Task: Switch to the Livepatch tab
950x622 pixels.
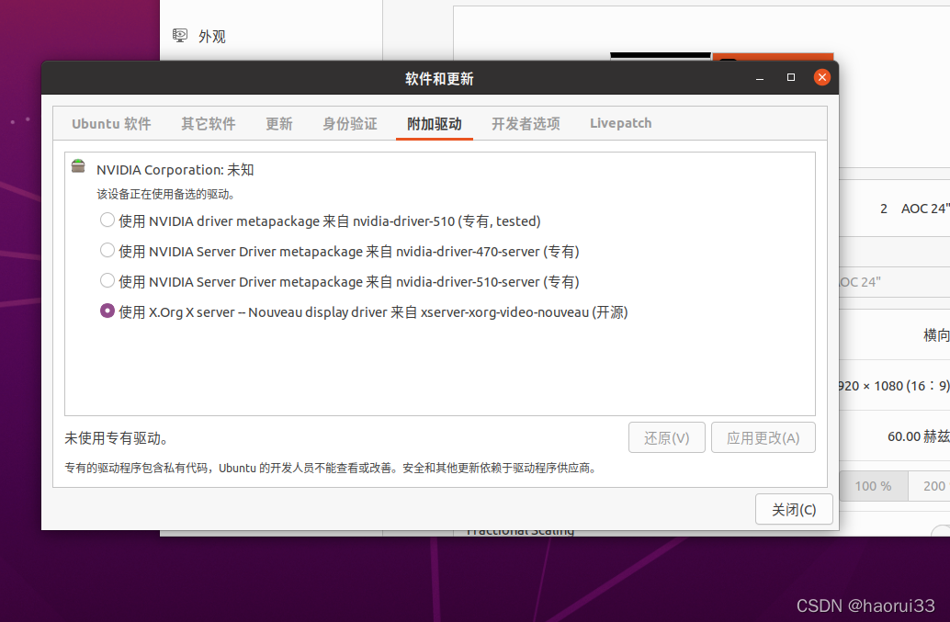Action: coord(621,123)
